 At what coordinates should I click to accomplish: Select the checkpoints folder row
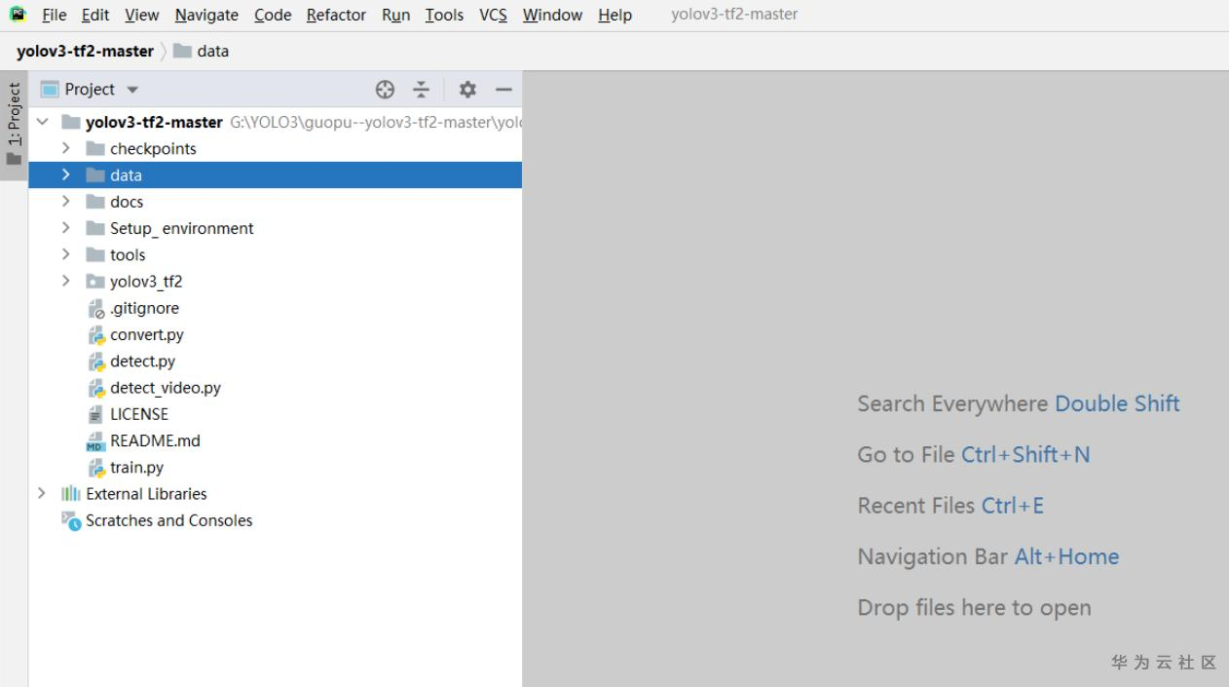276,149
